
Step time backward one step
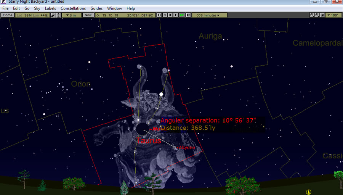[x=159, y=15]
